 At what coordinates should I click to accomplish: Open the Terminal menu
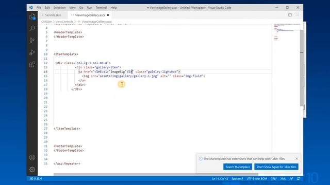click(101, 8)
